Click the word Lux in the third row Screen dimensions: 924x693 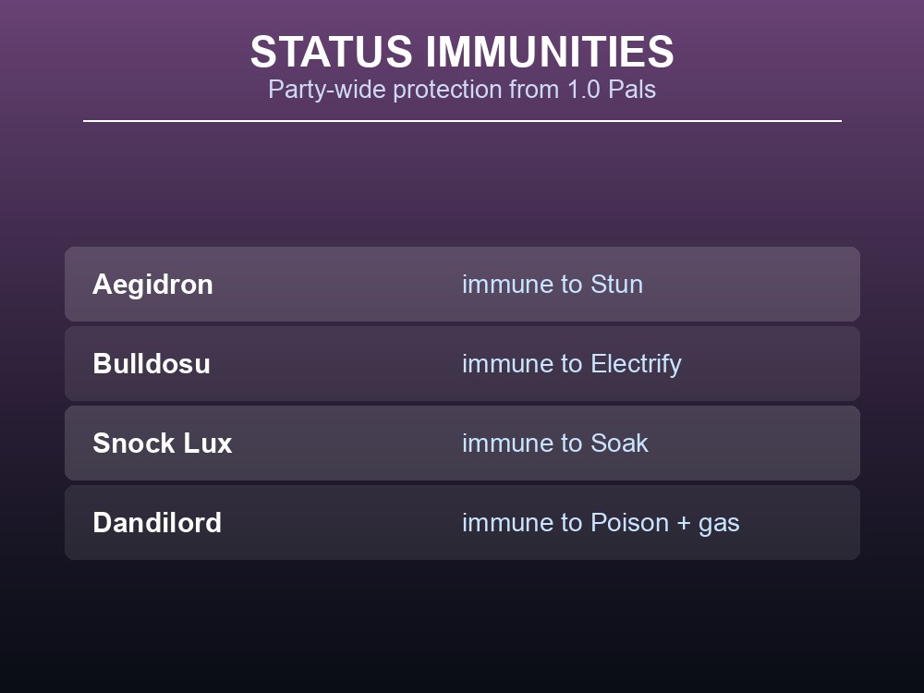pyautogui.click(x=207, y=444)
